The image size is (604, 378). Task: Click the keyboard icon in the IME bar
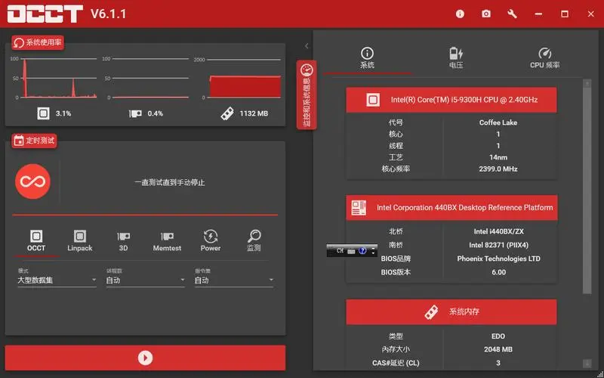tap(351, 251)
